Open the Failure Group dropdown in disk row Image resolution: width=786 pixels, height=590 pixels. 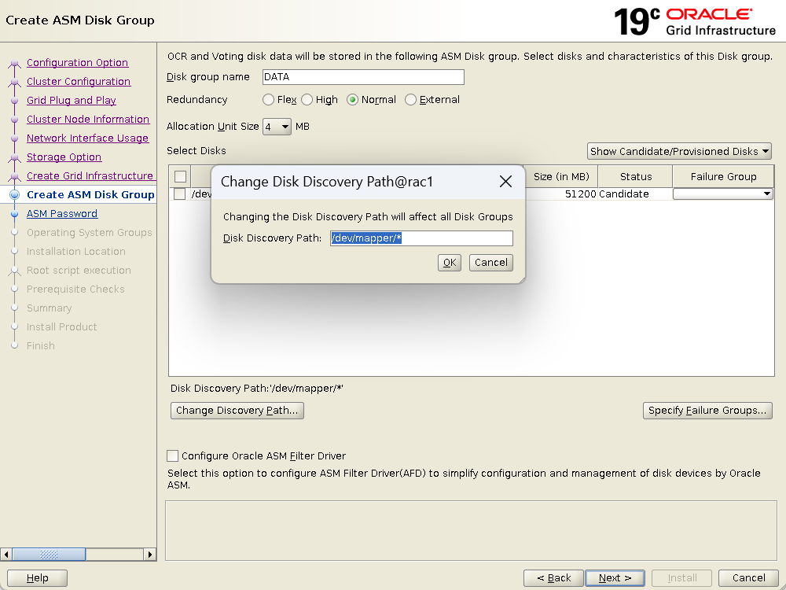(722, 194)
